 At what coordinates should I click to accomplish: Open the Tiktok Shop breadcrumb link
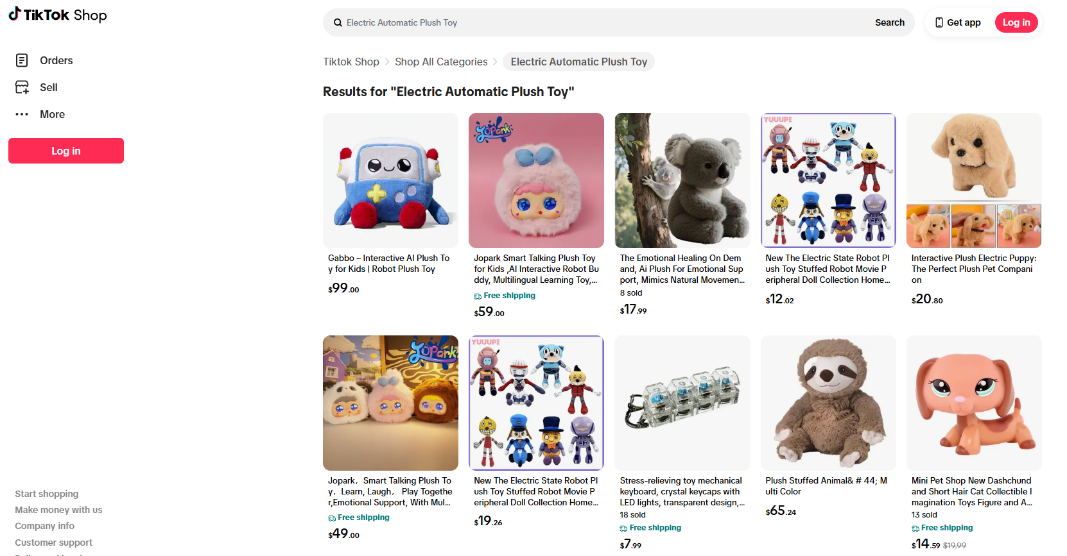[x=351, y=62]
